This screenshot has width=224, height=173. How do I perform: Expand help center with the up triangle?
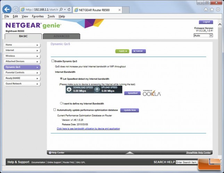(x=130, y=153)
